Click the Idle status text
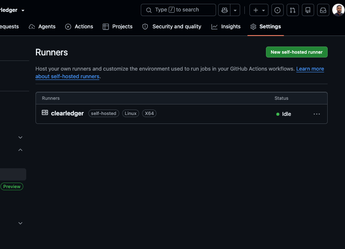 point(286,114)
